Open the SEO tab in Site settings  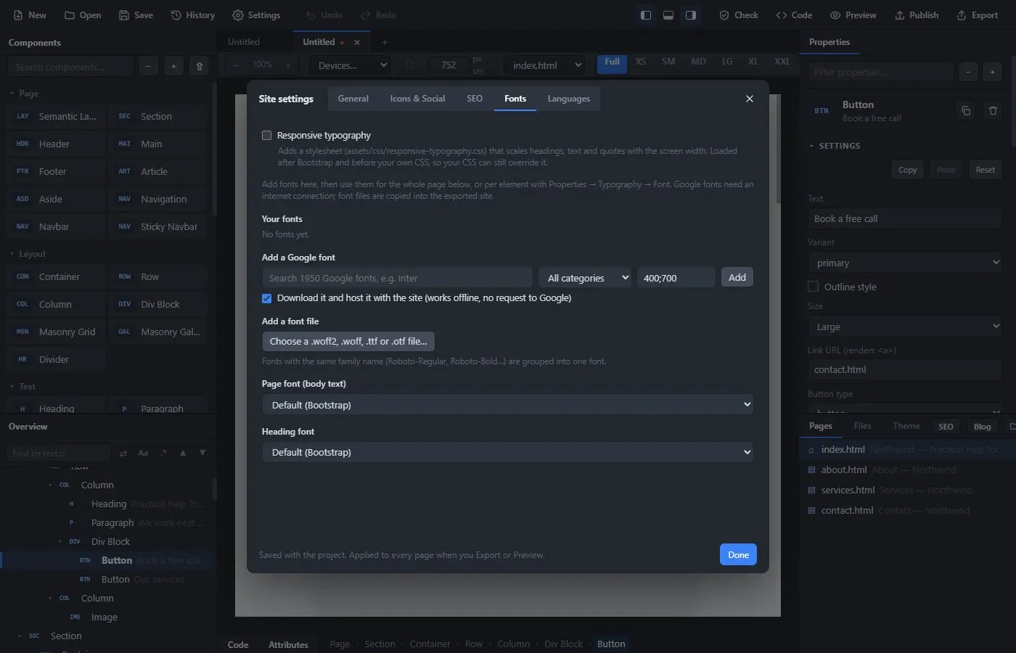(475, 99)
